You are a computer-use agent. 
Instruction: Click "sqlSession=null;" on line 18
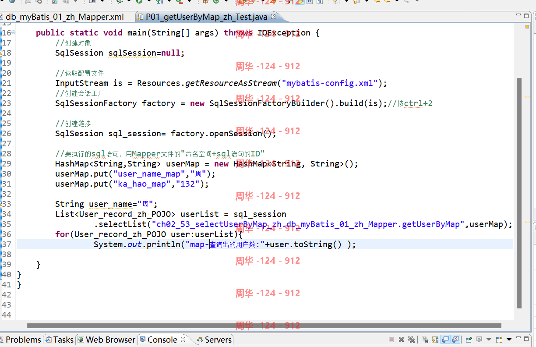tap(147, 53)
